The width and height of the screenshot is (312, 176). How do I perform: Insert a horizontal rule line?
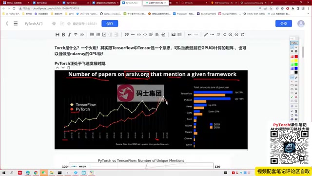pos(133,35)
